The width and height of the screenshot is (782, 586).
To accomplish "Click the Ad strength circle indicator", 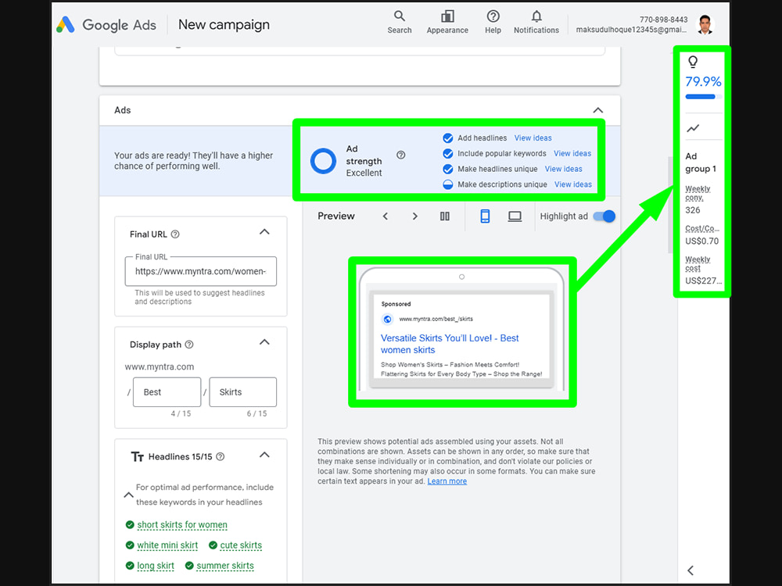I will 323,161.
